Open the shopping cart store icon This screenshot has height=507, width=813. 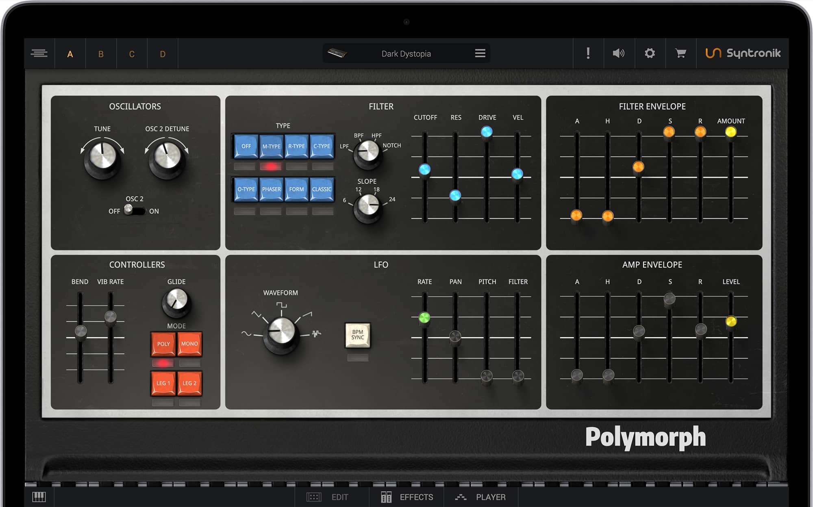coord(680,53)
